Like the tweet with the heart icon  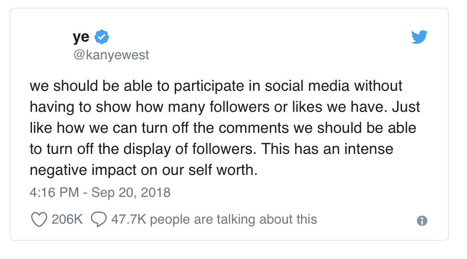[39, 219]
